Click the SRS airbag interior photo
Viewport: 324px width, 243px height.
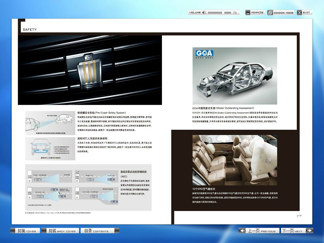234,160
